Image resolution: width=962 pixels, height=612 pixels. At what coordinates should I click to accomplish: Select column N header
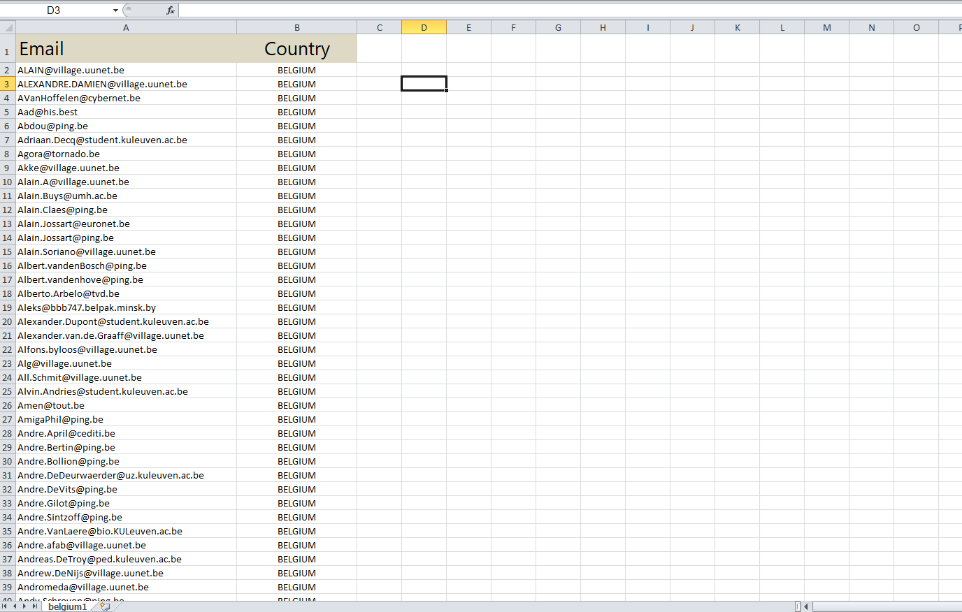(872, 28)
